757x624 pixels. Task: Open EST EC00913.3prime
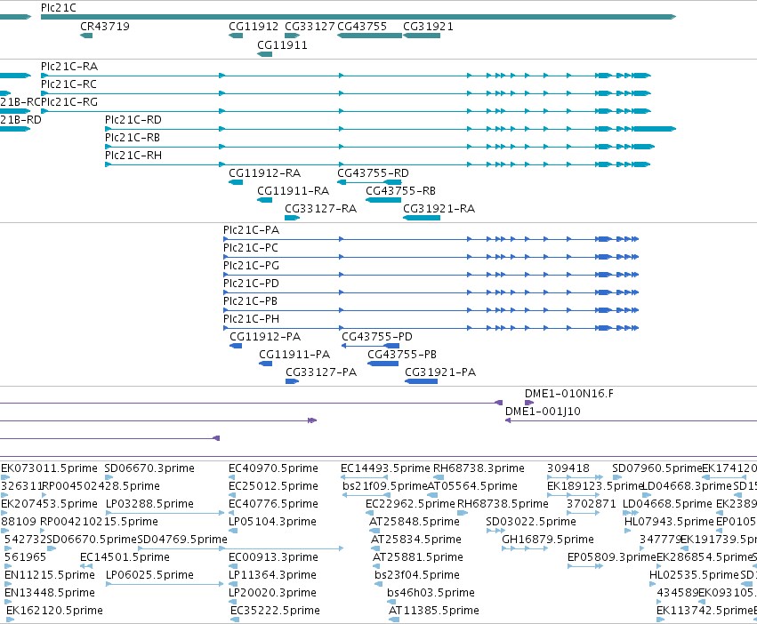coord(273,557)
